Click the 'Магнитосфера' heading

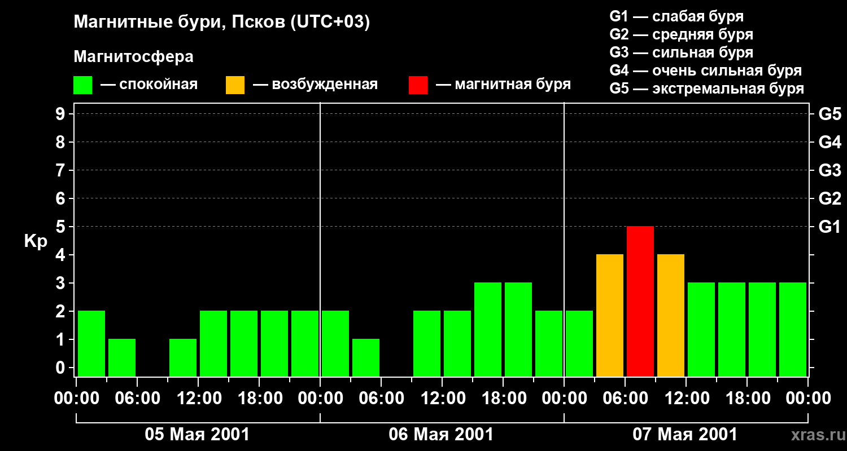click(133, 57)
